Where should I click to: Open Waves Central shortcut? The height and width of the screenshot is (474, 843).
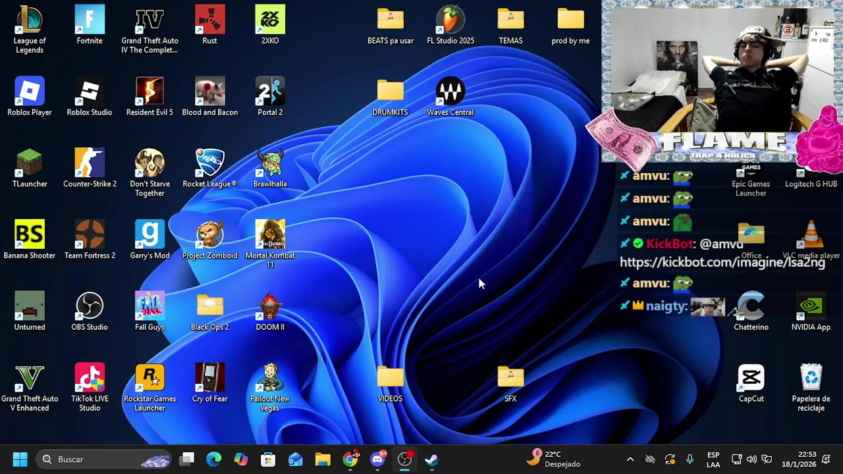pos(450,96)
